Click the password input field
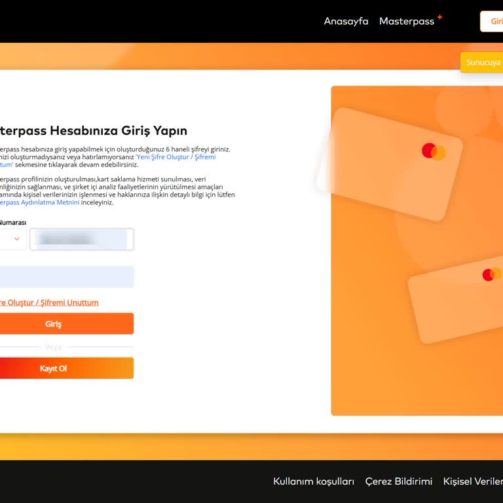The height and width of the screenshot is (503, 503). [x=66, y=276]
